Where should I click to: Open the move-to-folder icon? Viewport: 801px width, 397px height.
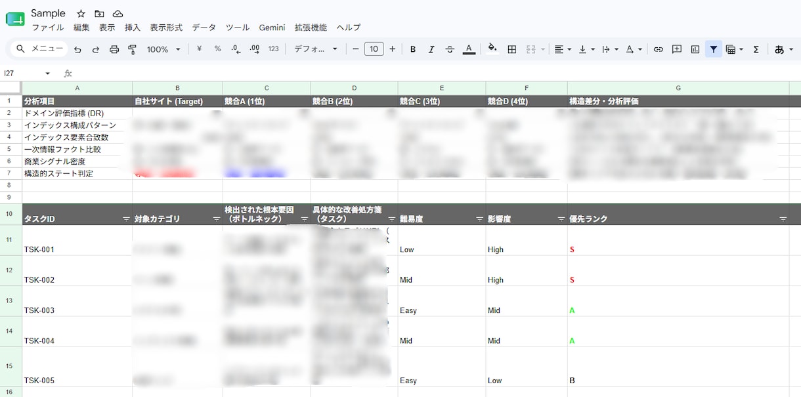tap(99, 14)
